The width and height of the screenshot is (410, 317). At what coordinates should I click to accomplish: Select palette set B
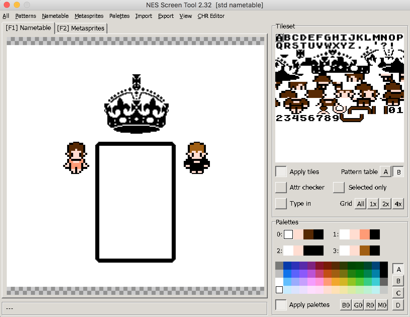[398, 281]
